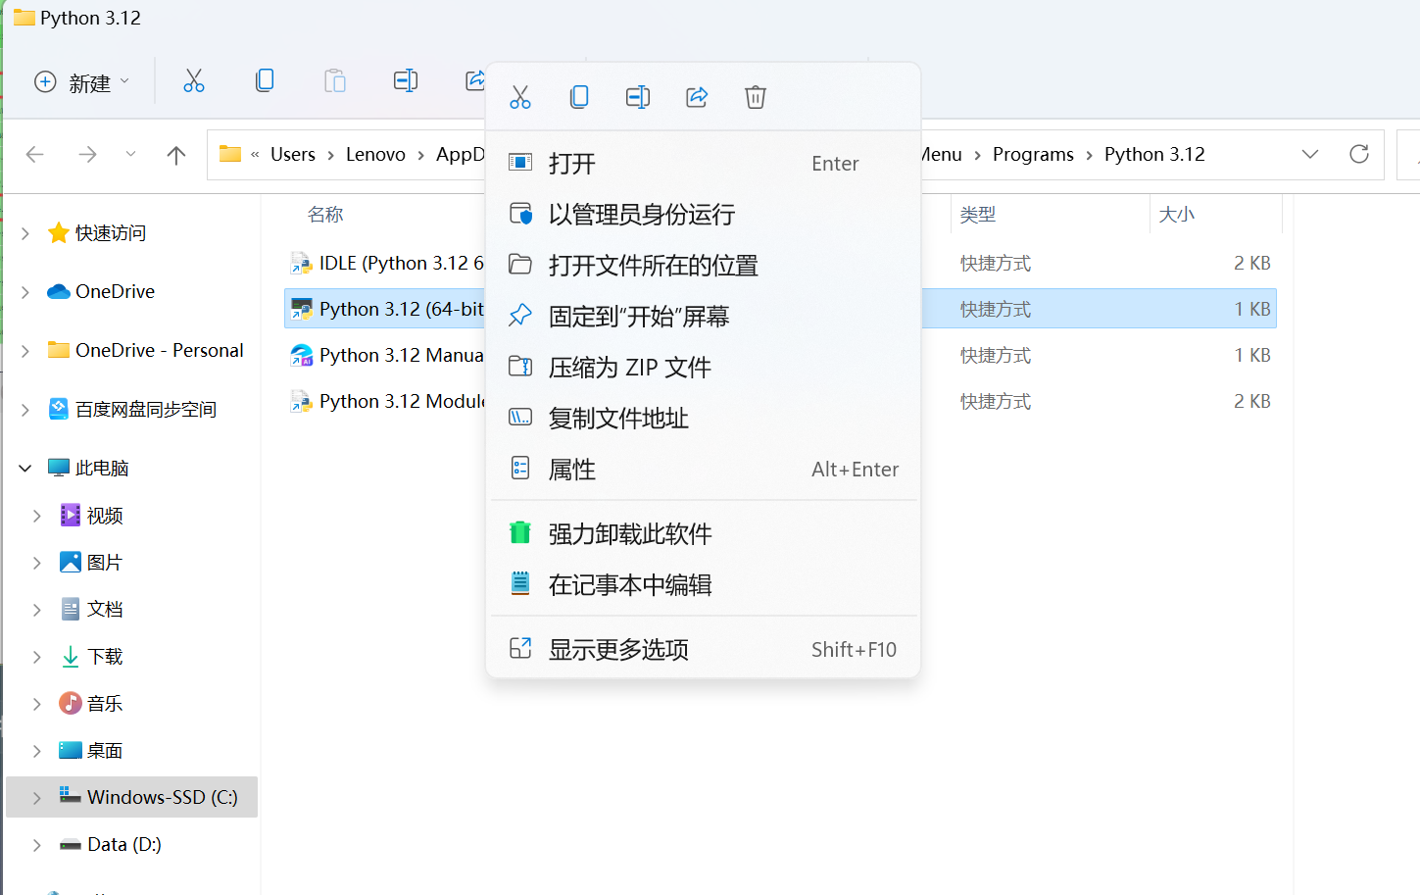Click Python 3.12 breadcrumb segment
Image resolution: width=1420 pixels, height=895 pixels.
[x=1154, y=155]
